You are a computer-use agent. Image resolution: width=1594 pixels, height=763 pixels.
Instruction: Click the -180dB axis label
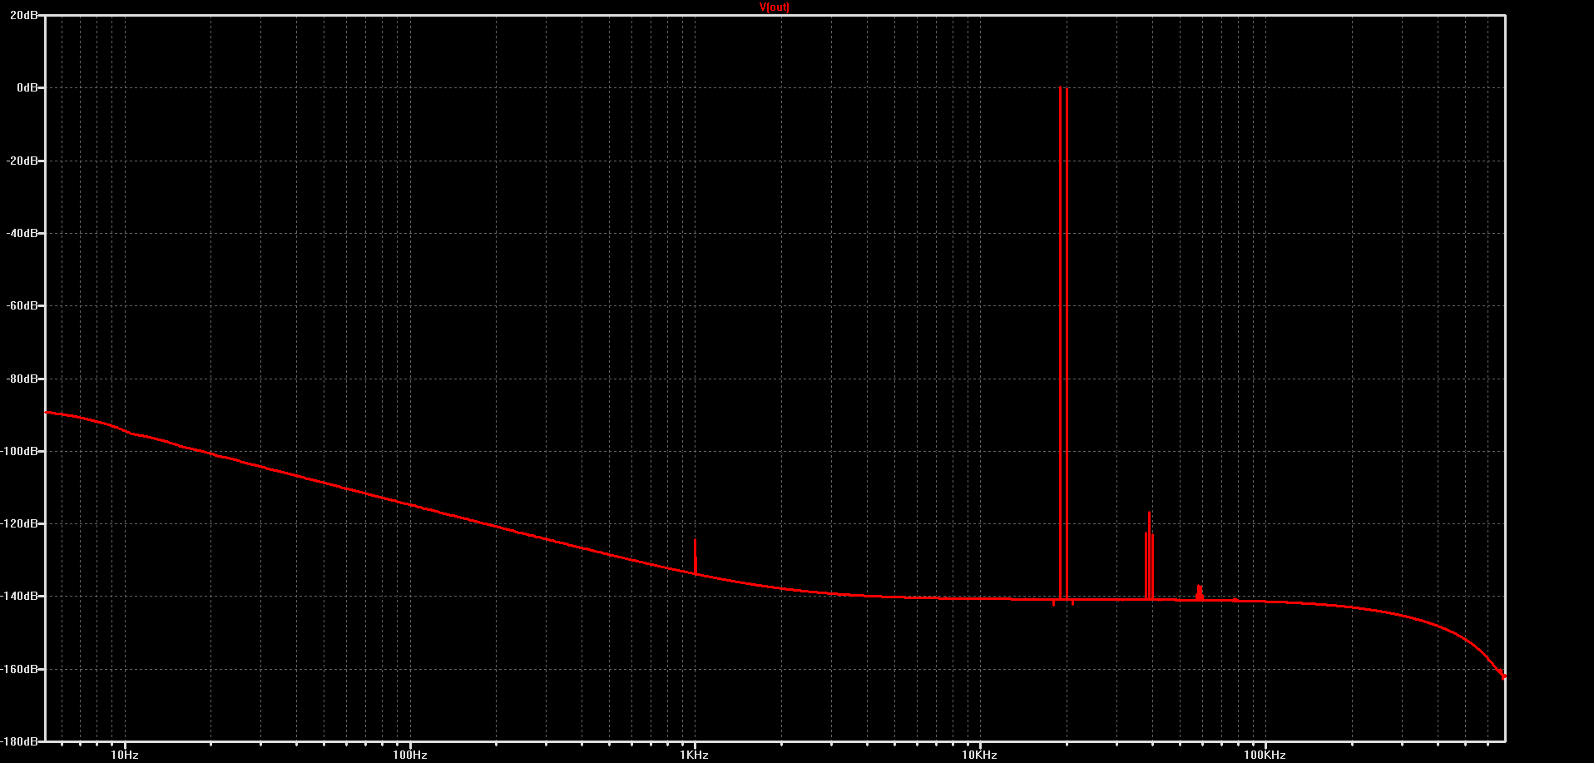[x=20, y=741]
